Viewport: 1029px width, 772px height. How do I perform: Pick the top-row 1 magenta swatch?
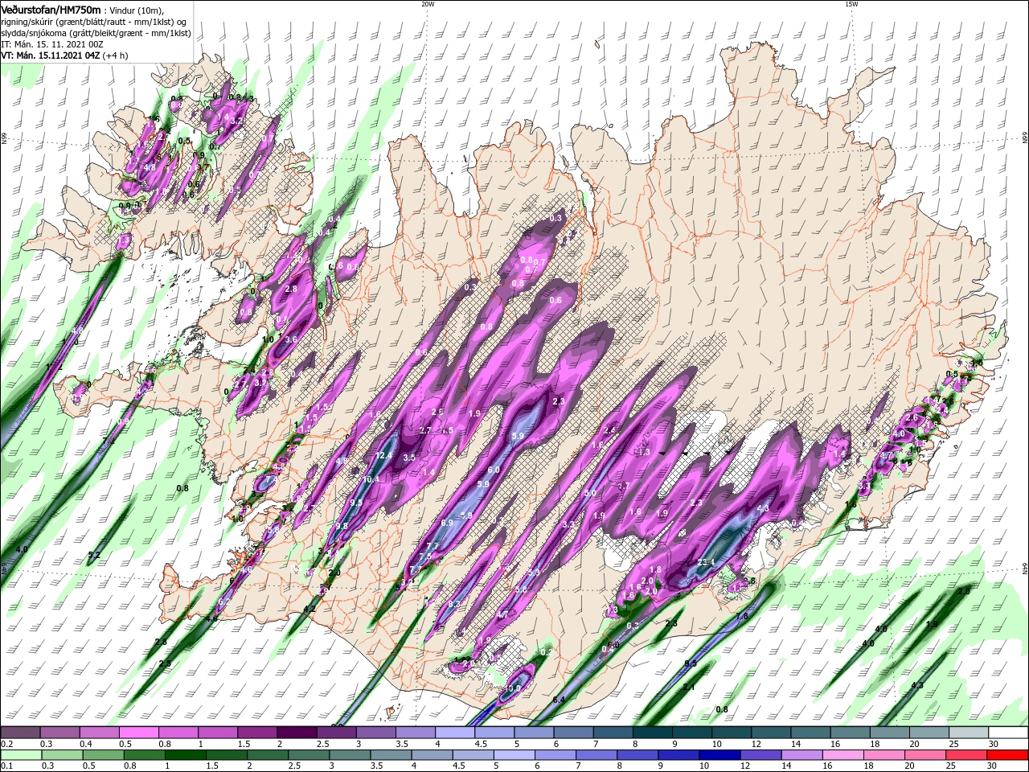[x=217, y=733]
